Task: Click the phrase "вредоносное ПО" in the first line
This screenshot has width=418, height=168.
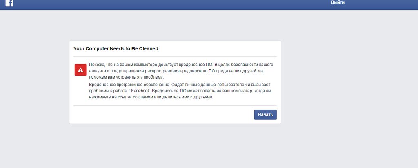Action: click(196, 65)
